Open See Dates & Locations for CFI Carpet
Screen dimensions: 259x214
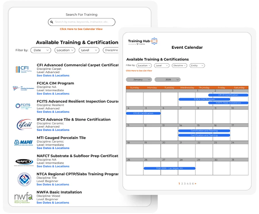53,75
